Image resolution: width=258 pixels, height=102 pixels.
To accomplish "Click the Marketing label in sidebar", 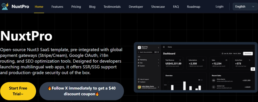I will point(143,60).
